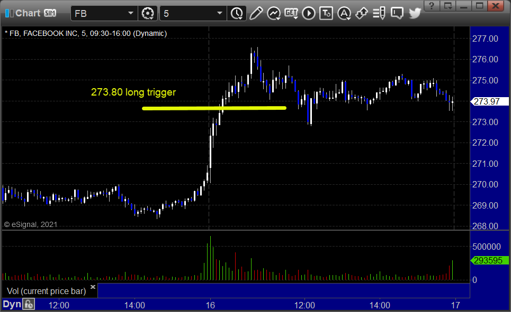
Task: Click the 275.00 price axis label
Action: [x=485, y=80]
